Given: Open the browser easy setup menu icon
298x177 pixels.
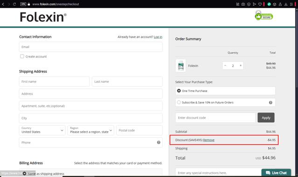Looking at the screenshot, I should coord(291,4).
